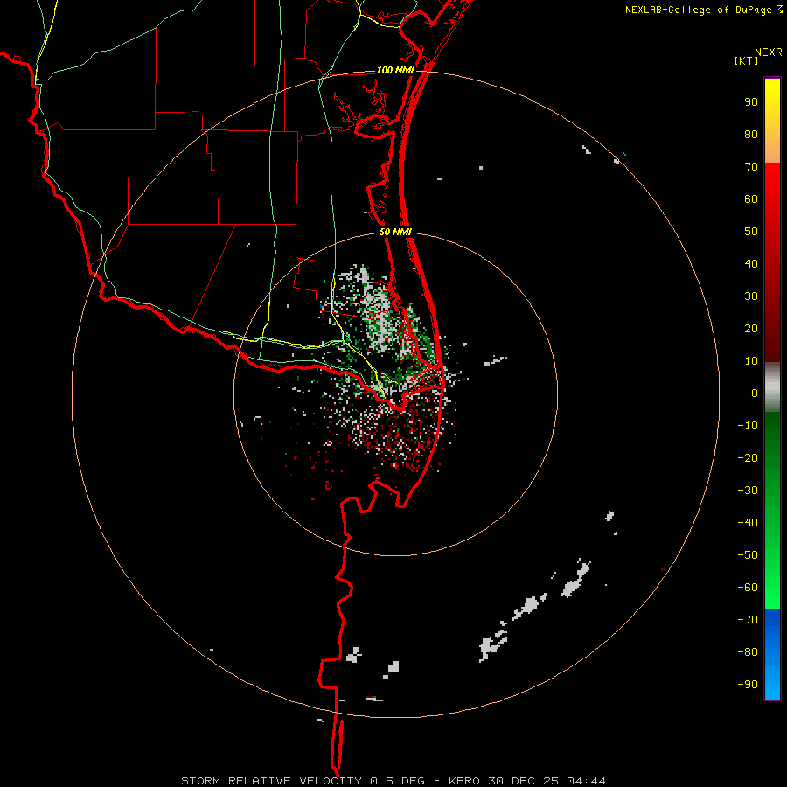Pick the gray zero-velocity segment of the color bar
Screen dimensions: 787x787
pos(772,387)
